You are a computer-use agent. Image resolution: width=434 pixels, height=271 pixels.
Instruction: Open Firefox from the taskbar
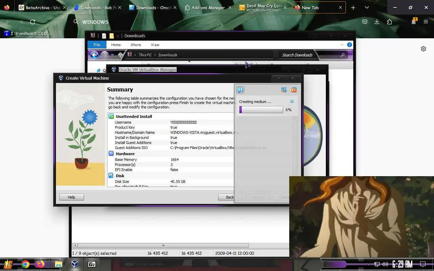(x=41, y=264)
